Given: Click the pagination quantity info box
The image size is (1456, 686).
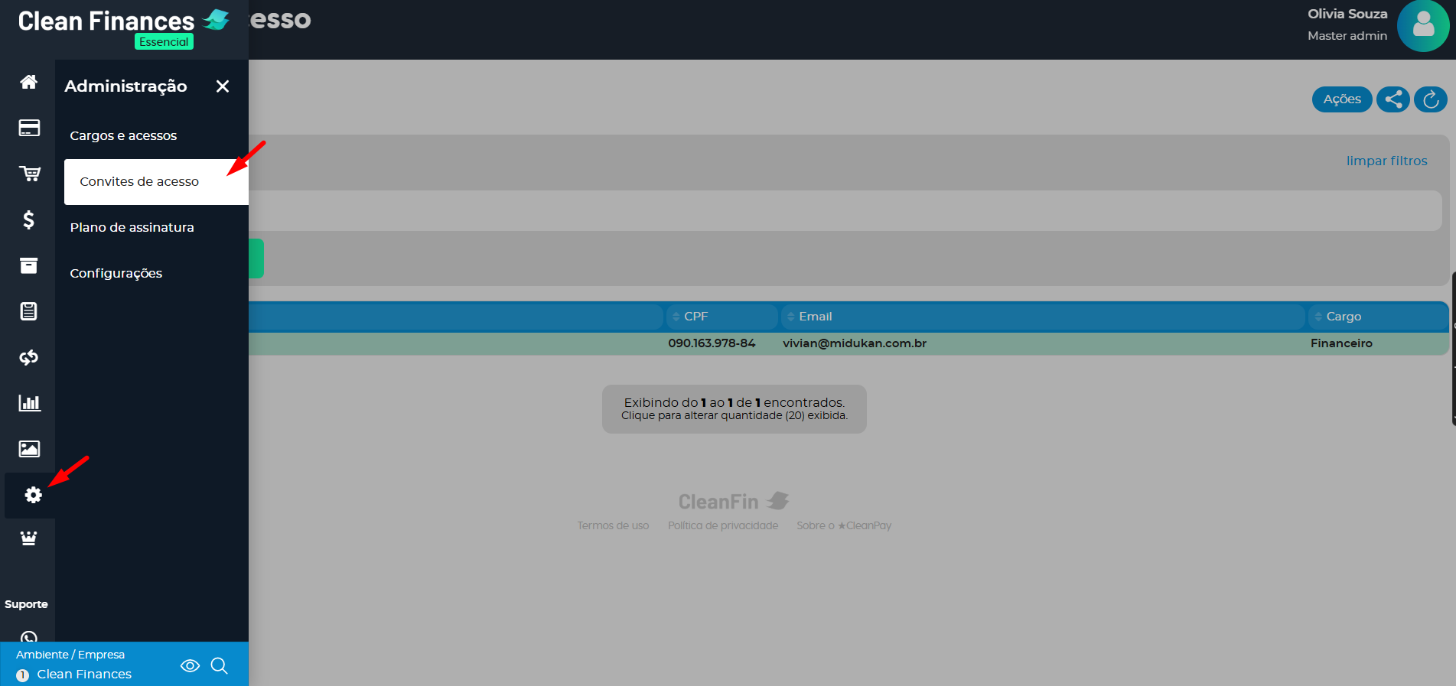Looking at the screenshot, I should [734, 408].
